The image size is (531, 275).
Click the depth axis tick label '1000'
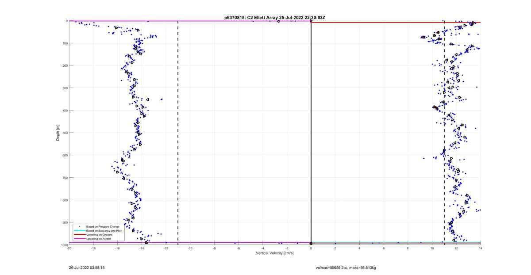(x=64, y=245)
